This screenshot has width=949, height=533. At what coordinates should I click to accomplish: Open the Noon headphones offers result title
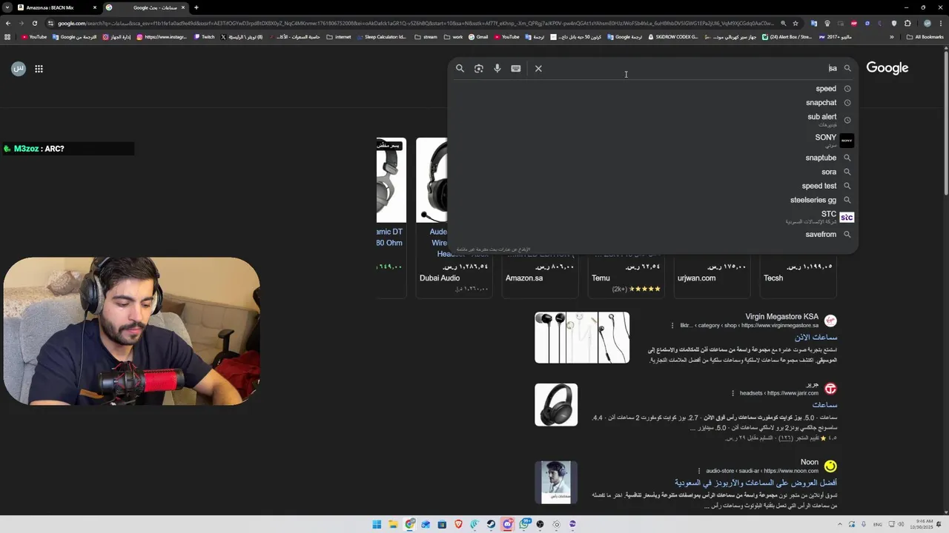point(755,483)
